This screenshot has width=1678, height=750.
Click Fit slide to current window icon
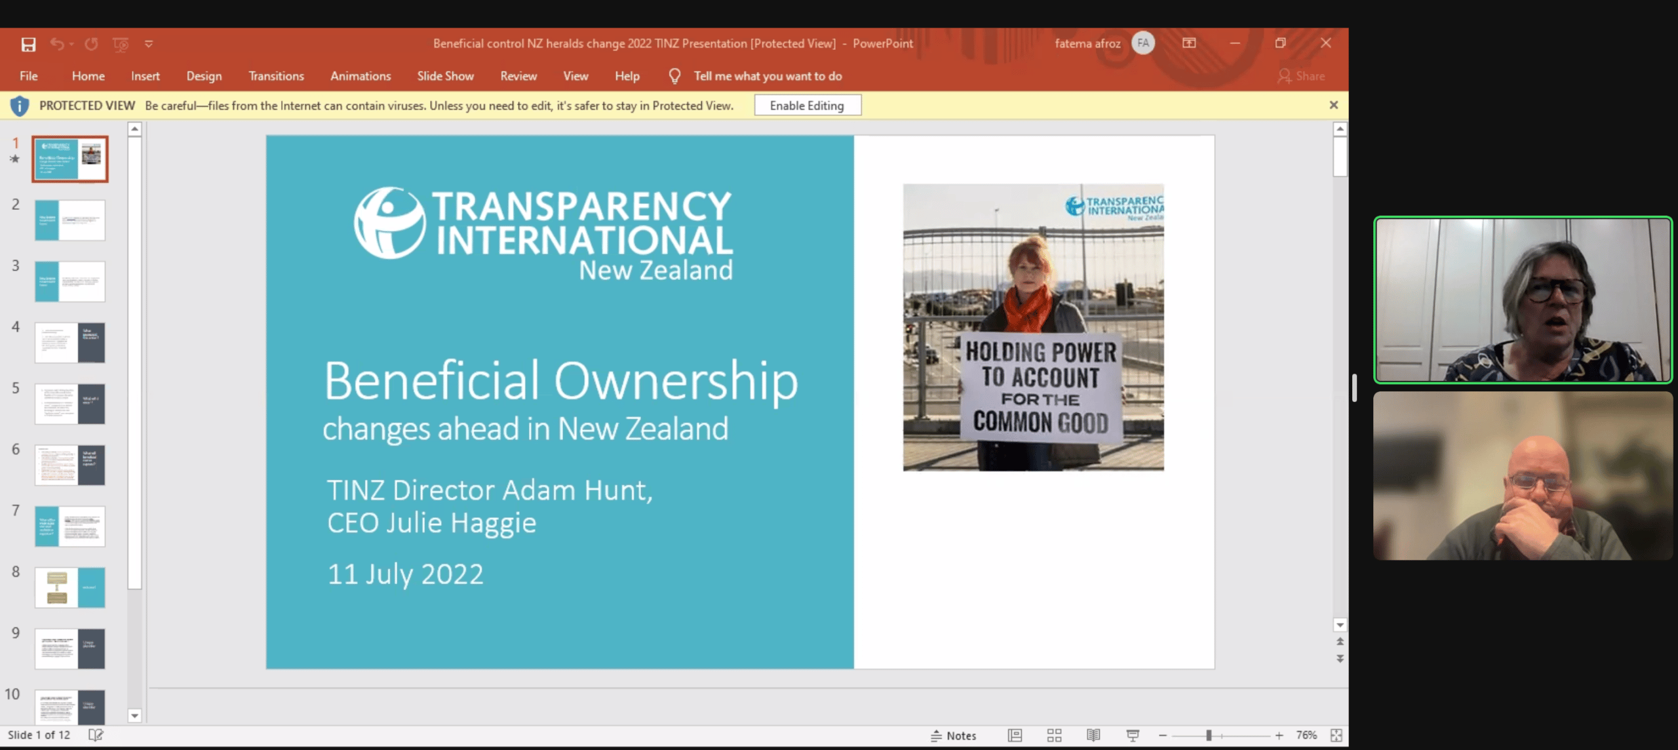pyautogui.click(x=1337, y=736)
